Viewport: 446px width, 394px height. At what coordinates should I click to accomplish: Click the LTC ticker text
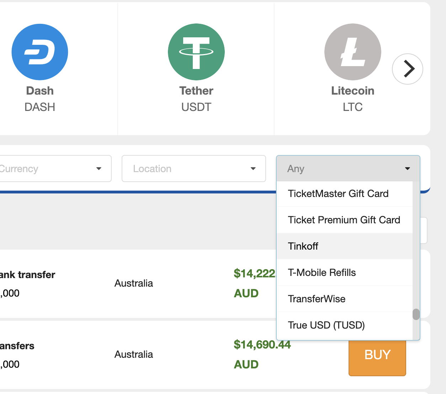(353, 107)
